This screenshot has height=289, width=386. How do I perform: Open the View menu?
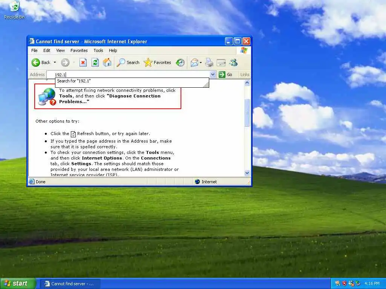pos(60,50)
